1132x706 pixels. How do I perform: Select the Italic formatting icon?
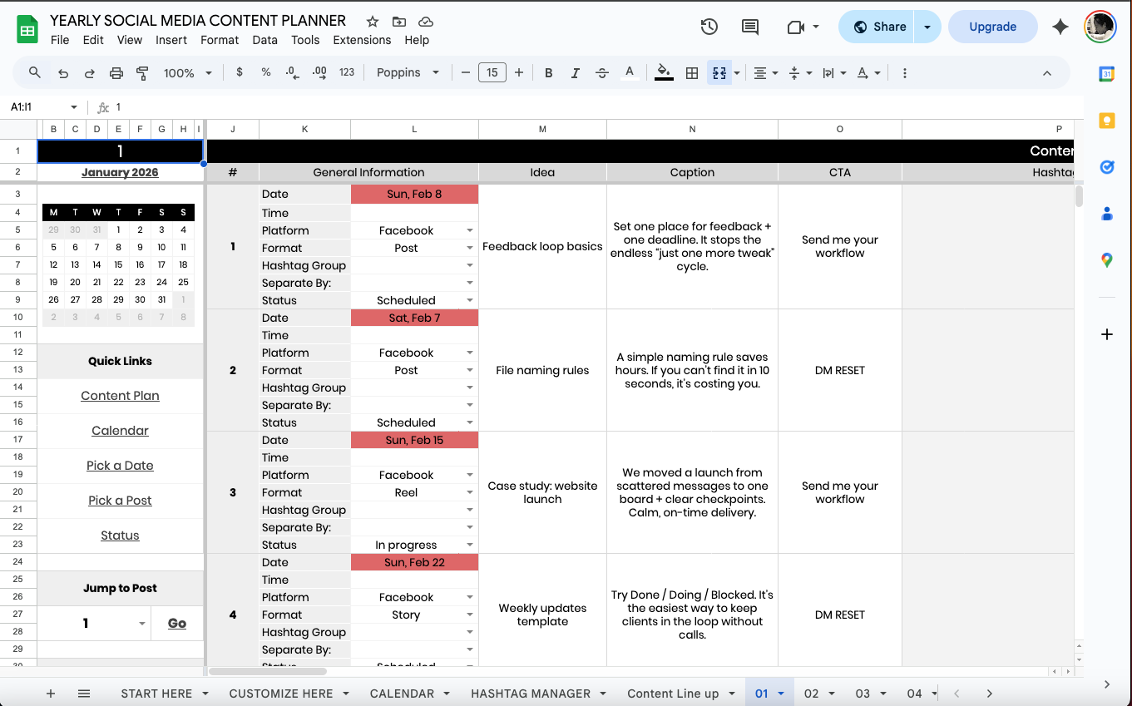(575, 72)
